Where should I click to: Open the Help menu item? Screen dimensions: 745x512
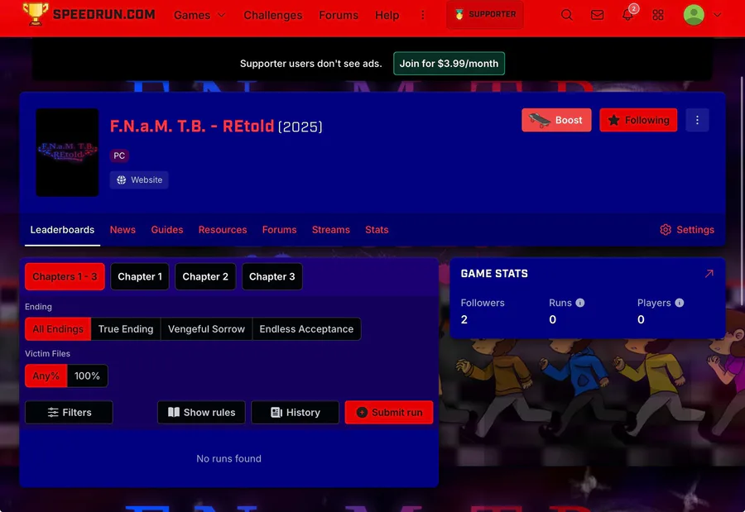(387, 15)
